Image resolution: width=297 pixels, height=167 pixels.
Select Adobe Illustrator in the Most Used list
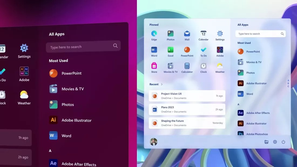pos(256,83)
